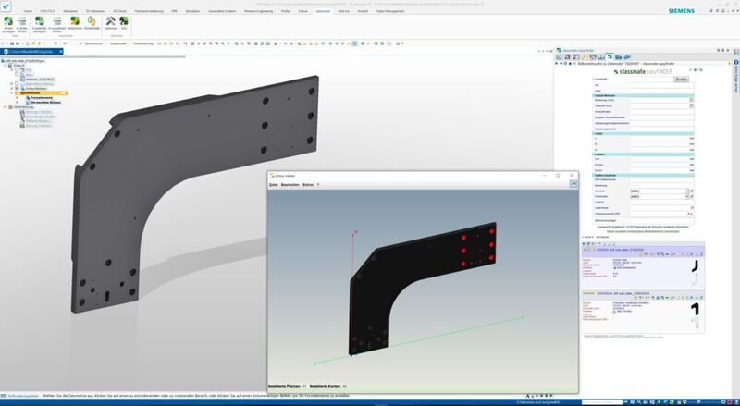The height and width of the screenshot is (406, 740).
Task: Toggle the EntwurfsKörper checkbox in tree
Action: [x=15, y=88]
